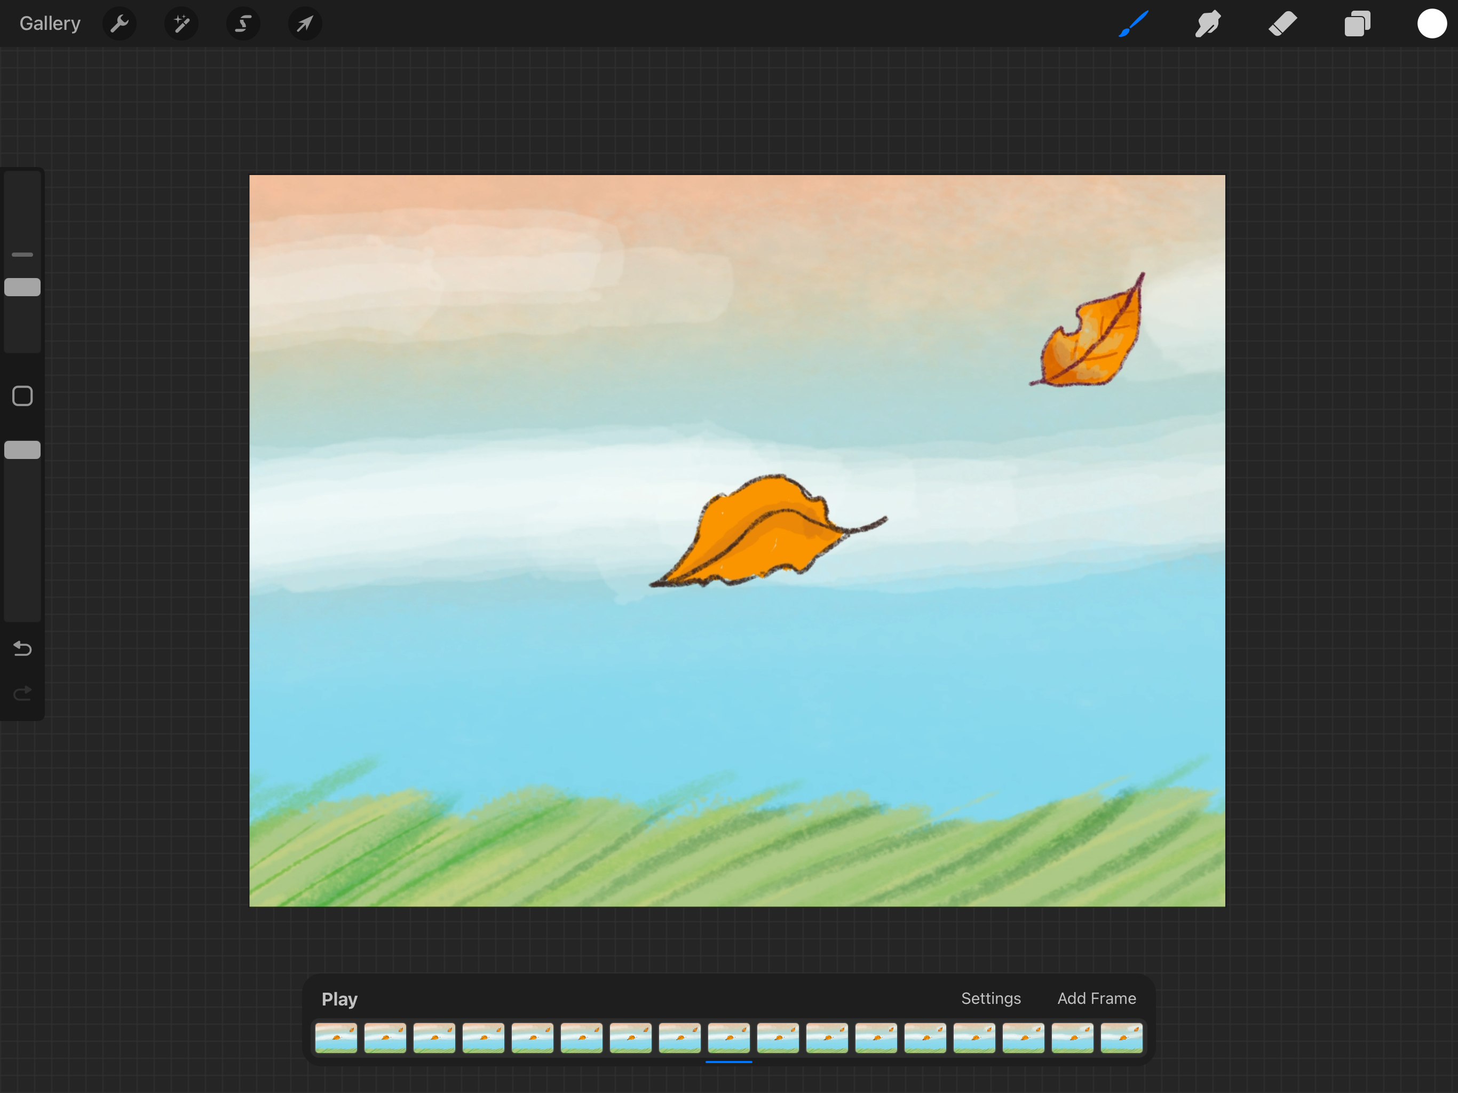
Task: Select the thirteenth timeline frame
Action: coord(925,1037)
